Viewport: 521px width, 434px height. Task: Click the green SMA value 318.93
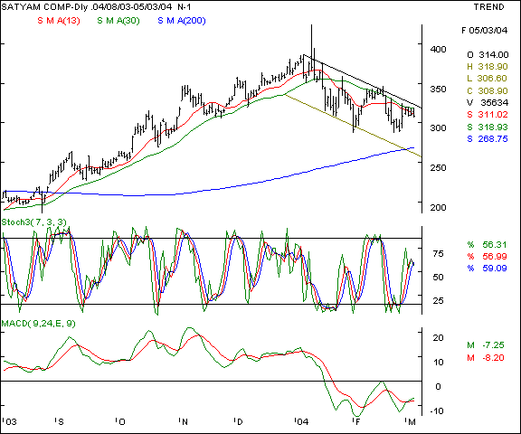tap(493, 127)
